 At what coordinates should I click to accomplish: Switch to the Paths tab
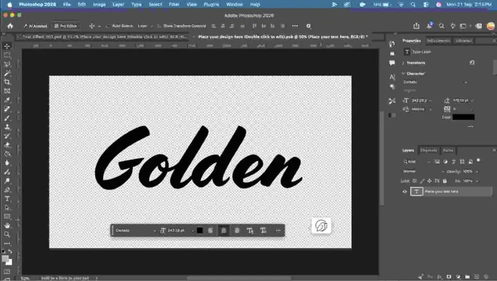click(x=448, y=150)
